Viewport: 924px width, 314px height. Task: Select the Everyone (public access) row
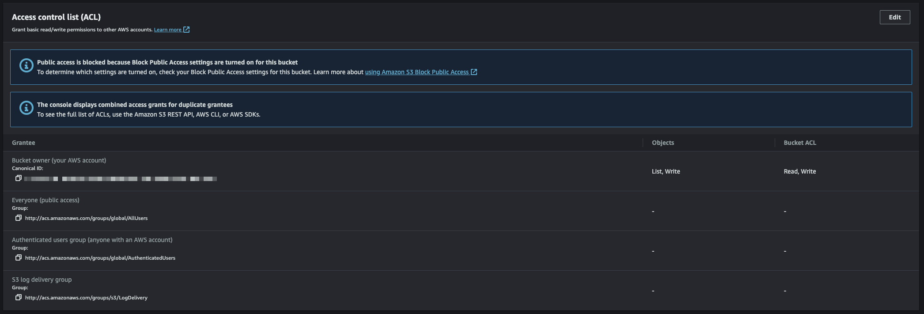pos(461,211)
